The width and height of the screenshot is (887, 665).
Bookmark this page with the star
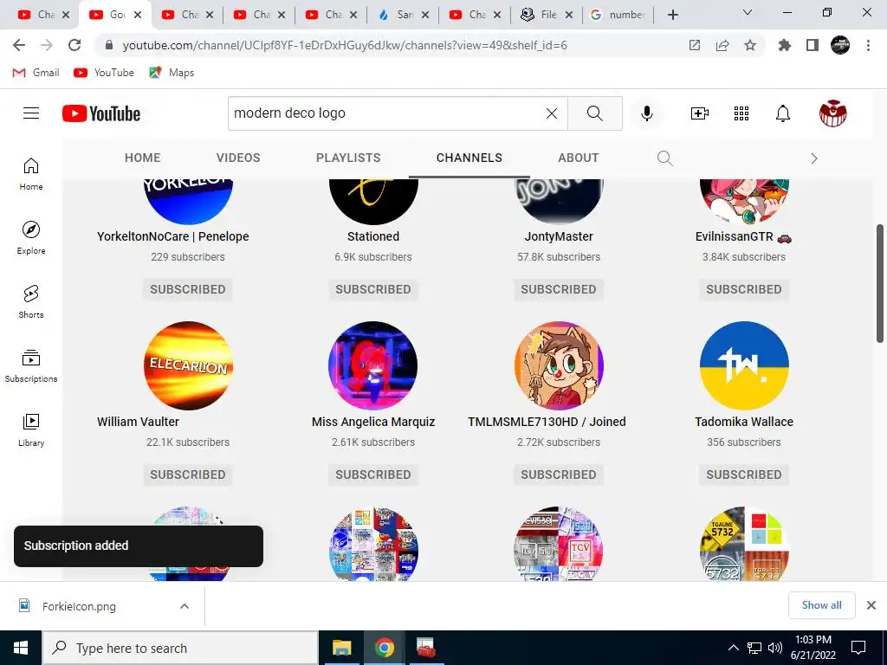[x=750, y=45]
